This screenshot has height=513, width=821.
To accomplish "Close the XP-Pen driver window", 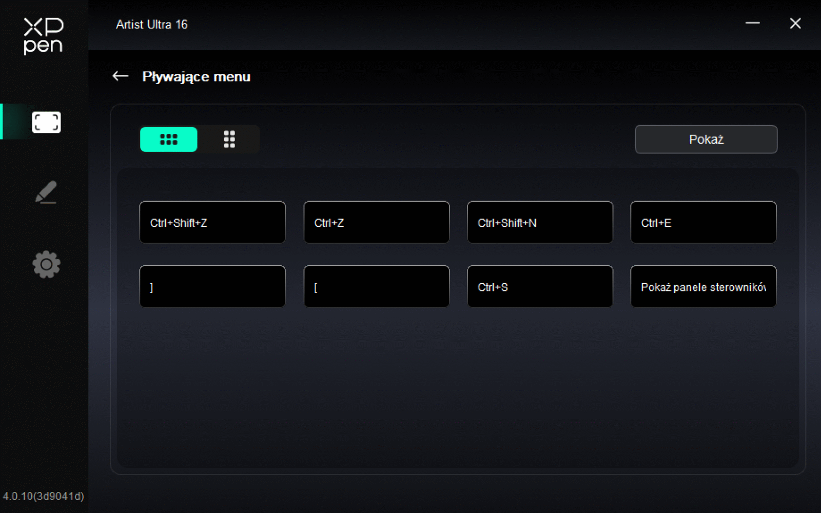I will tap(795, 23).
